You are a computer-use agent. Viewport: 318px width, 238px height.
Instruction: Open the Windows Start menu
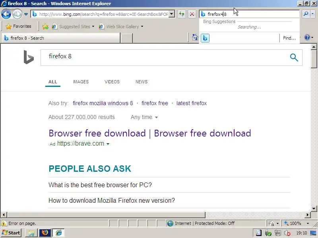pyautogui.click(x=12, y=233)
